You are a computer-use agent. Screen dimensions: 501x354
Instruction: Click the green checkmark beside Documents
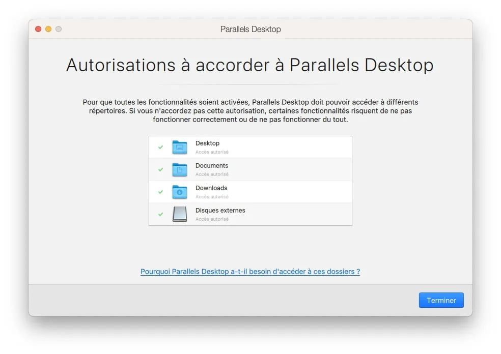160,169
